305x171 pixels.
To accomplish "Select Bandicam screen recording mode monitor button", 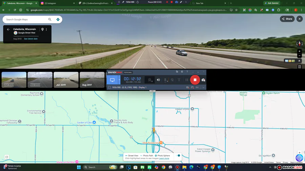I will coord(112,80).
